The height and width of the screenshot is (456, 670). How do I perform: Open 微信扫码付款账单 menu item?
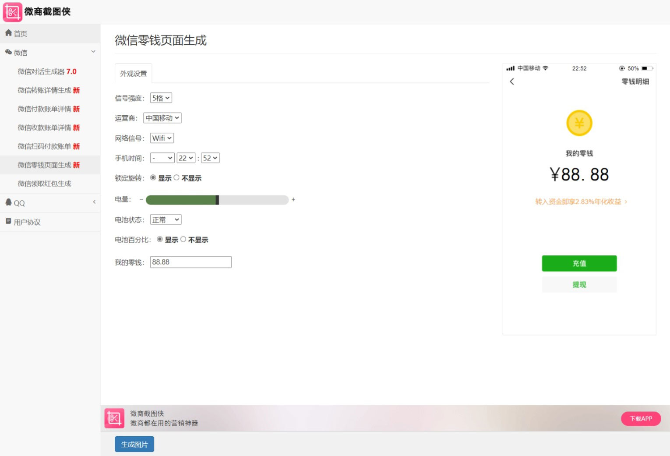click(50, 146)
